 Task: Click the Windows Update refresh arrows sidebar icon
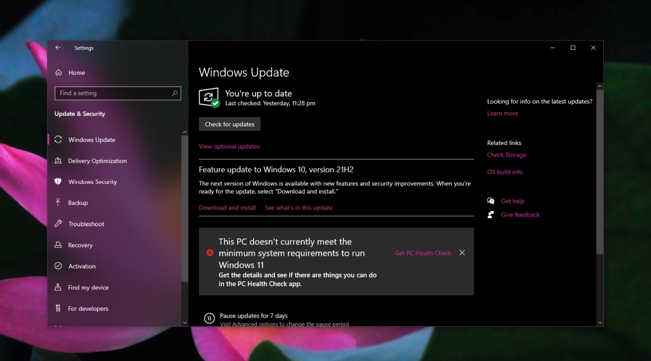click(58, 139)
